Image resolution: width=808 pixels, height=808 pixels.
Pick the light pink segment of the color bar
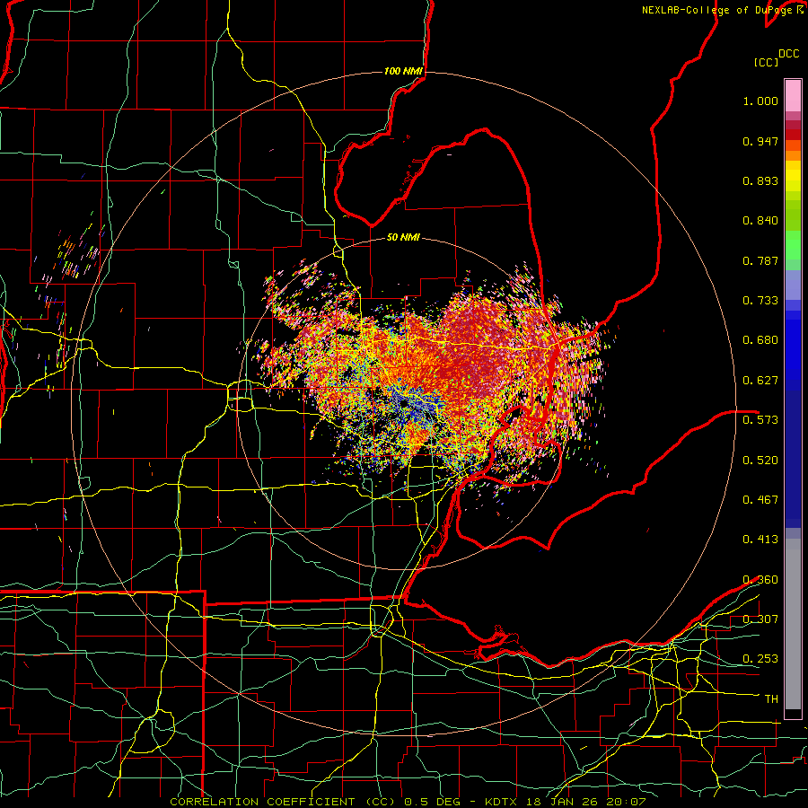coord(793,95)
